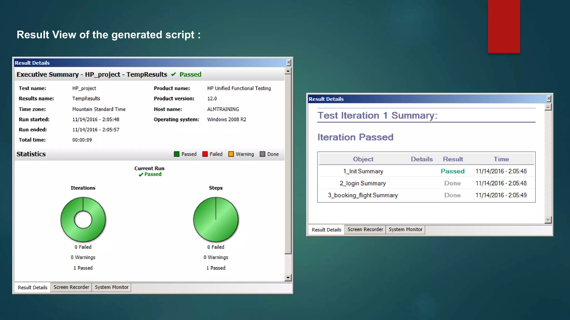
Task: Select Result Details tab in Test Iteration window
Action: click(326, 230)
